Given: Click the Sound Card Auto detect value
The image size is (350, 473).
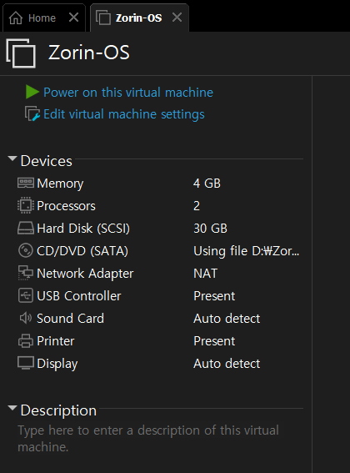Looking at the screenshot, I should click(227, 319).
